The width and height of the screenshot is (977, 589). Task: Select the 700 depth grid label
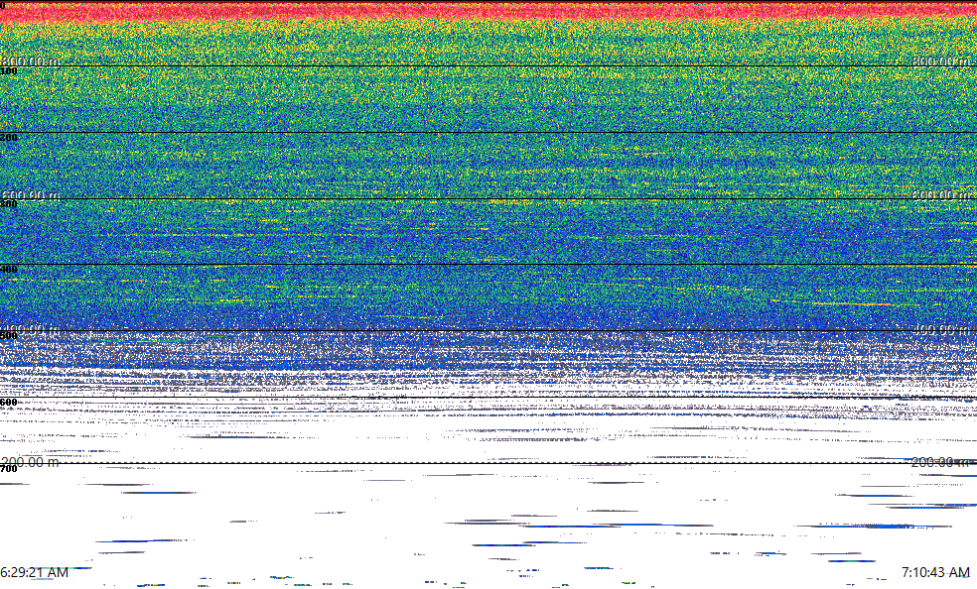(9, 469)
